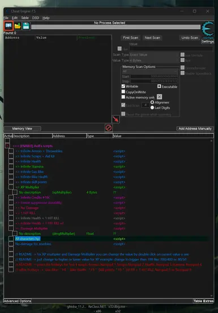
Task: Click the scan progress bar
Action: [116, 27]
